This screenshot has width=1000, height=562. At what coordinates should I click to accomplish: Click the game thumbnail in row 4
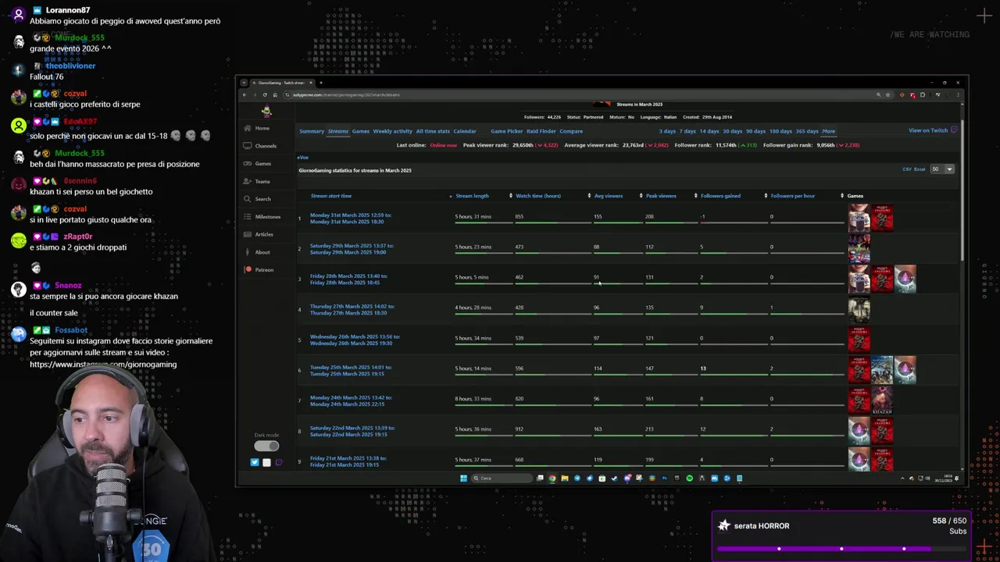[859, 310]
